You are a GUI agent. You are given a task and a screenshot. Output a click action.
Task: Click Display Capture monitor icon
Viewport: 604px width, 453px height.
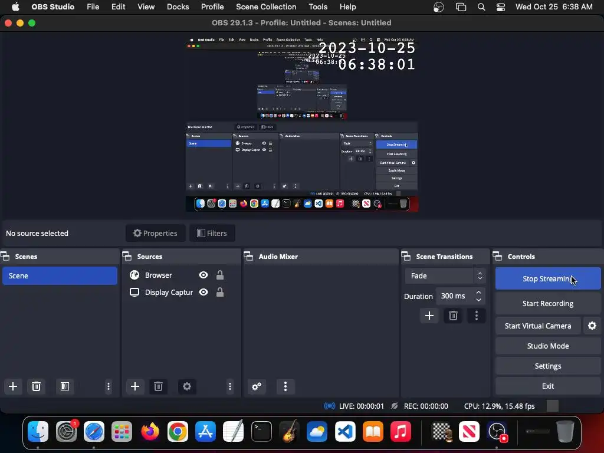pos(134,292)
